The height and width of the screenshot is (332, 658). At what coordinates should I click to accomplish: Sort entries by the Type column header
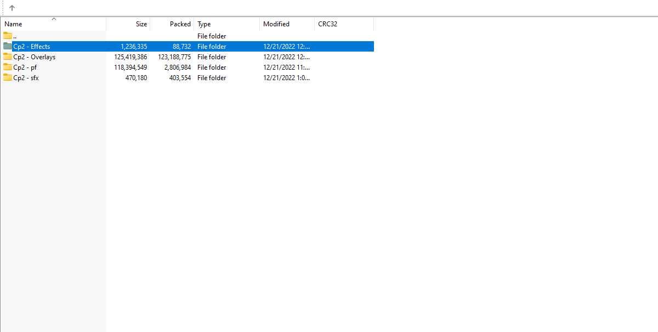pyautogui.click(x=227, y=24)
